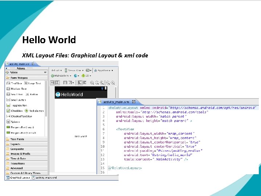Toggle the second outline view mode icon

[84, 83]
